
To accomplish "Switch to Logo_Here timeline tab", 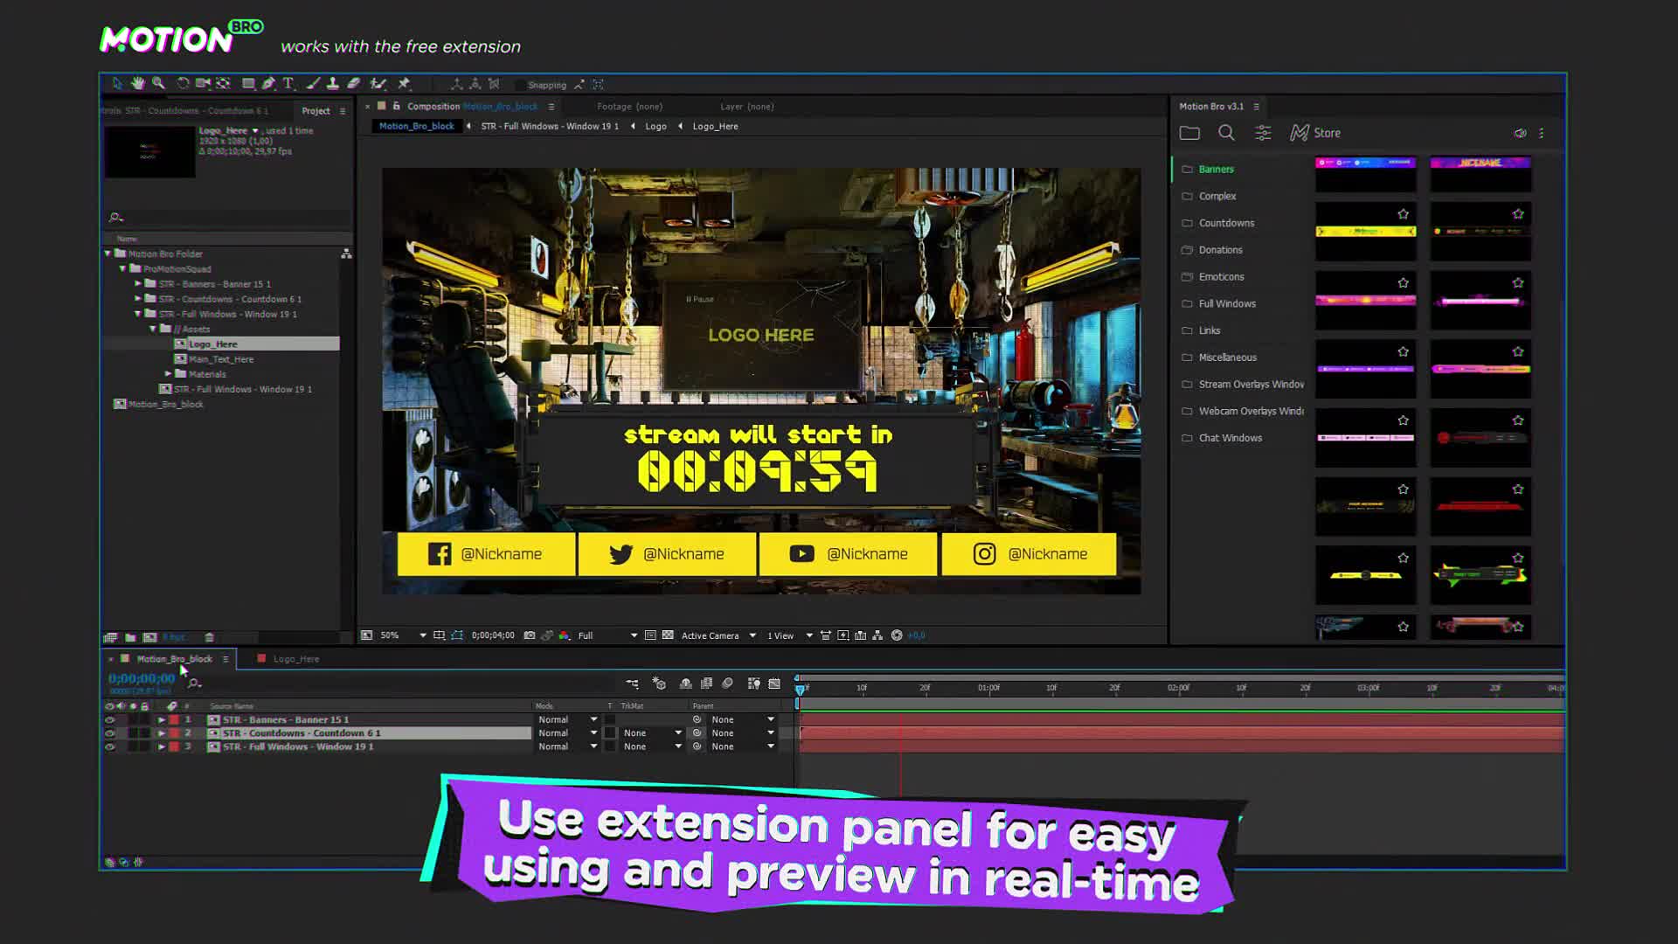I will coord(296,659).
